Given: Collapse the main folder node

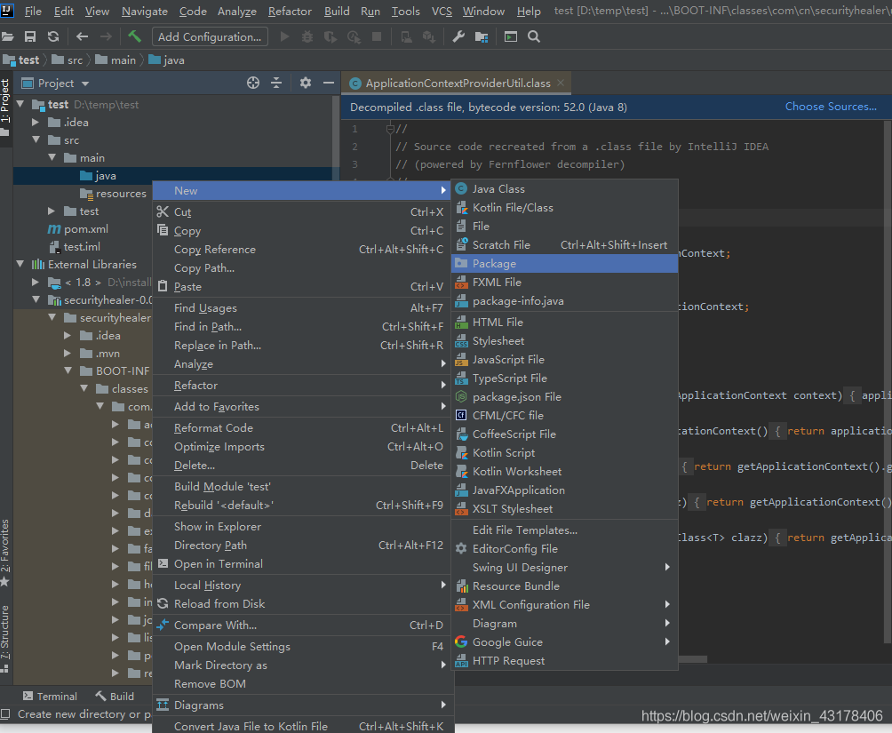Looking at the screenshot, I should click(x=52, y=157).
